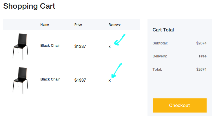Open the top row chair thumbnail
This screenshot has width=215, height=116.
click(20, 46)
